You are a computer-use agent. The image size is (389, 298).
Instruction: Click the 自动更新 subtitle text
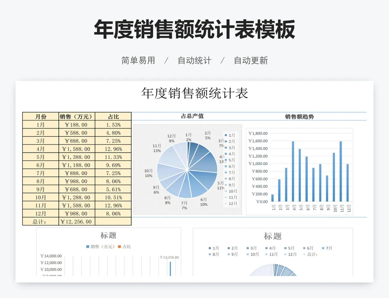point(251,61)
